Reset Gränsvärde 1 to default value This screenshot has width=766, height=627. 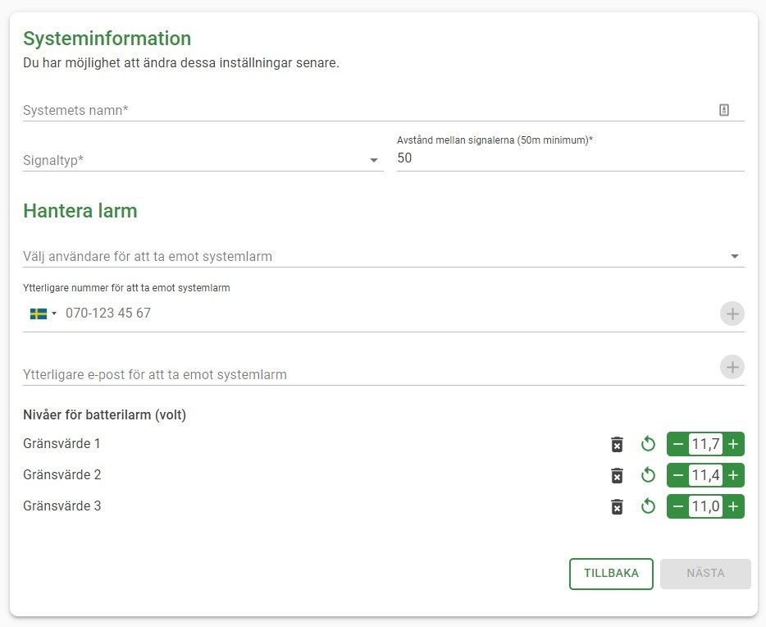coord(648,444)
